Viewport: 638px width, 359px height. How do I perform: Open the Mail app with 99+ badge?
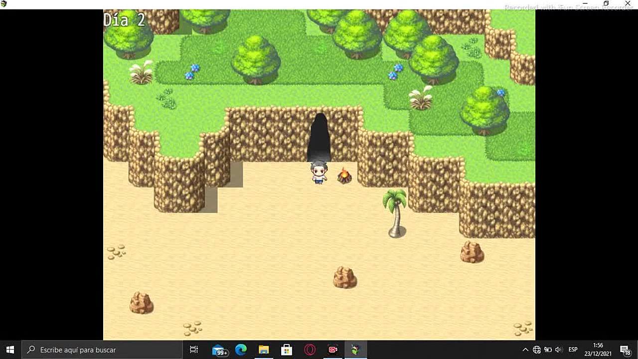click(x=219, y=350)
